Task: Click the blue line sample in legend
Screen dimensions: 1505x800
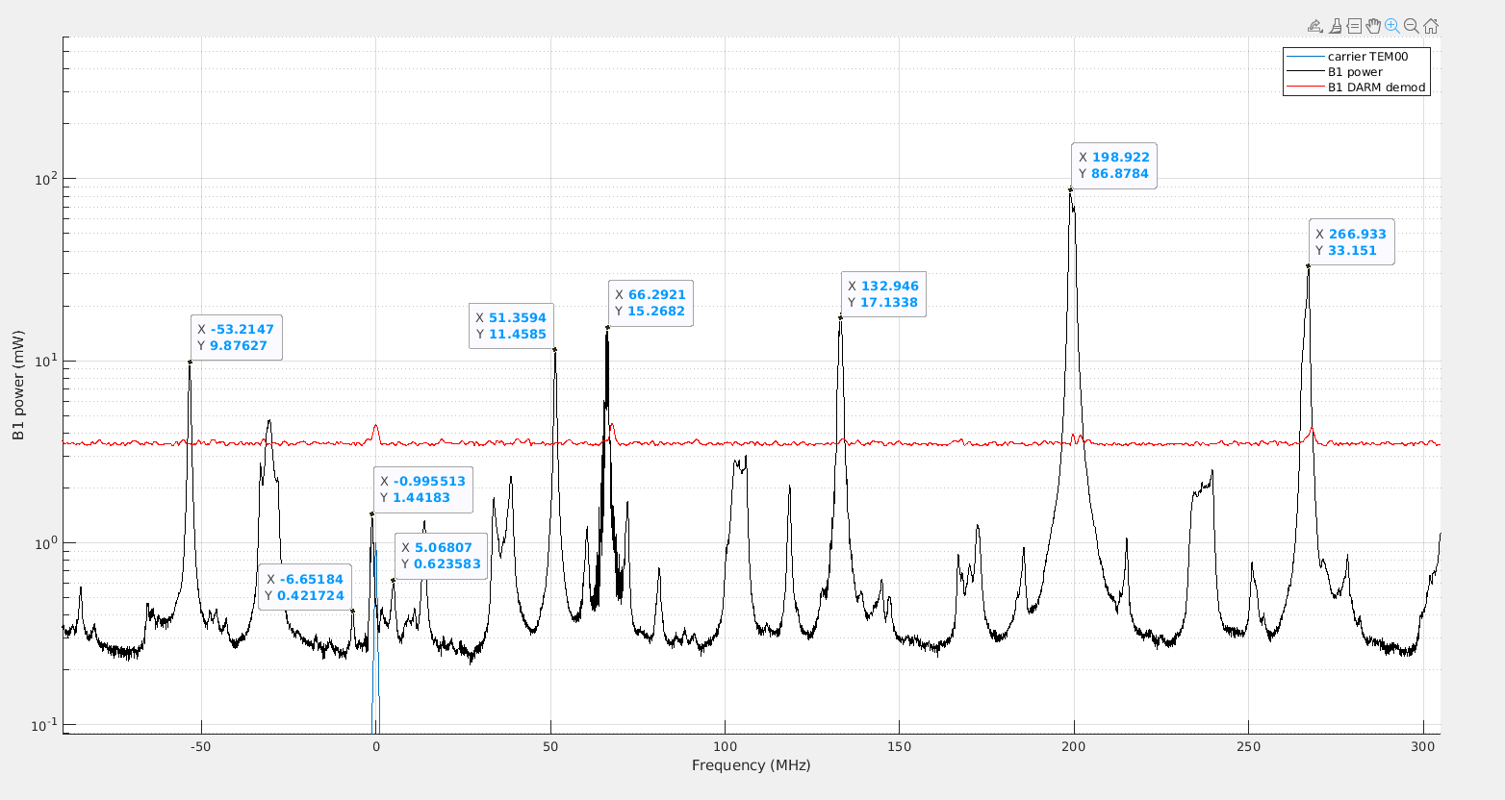Action: 1305,57
